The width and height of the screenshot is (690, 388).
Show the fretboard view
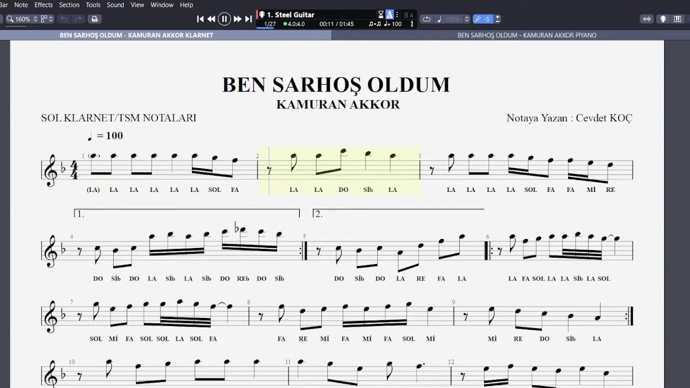[x=663, y=19]
